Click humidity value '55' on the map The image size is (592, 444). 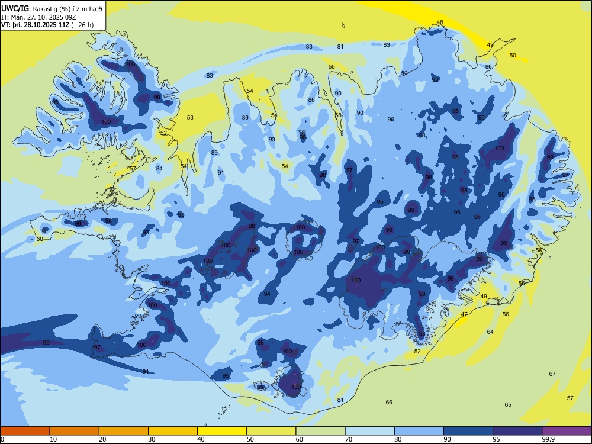click(332, 66)
